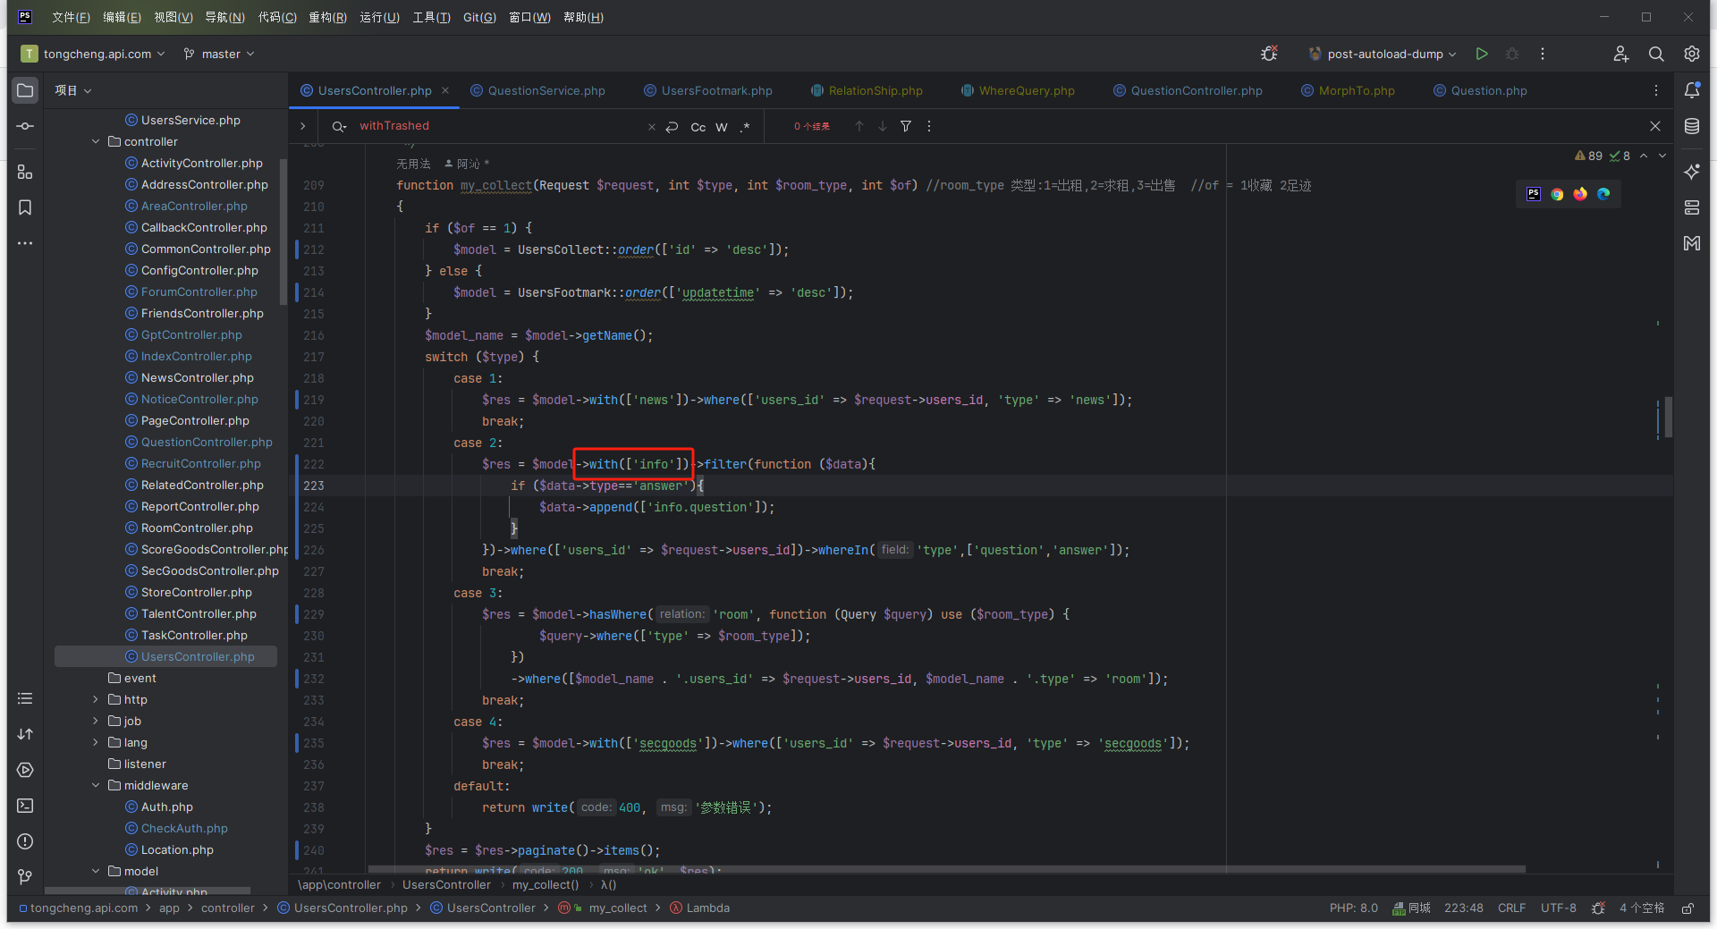Image resolution: width=1717 pixels, height=929 pixels.
Task: Close the search bar
Action: (1655, 126)
